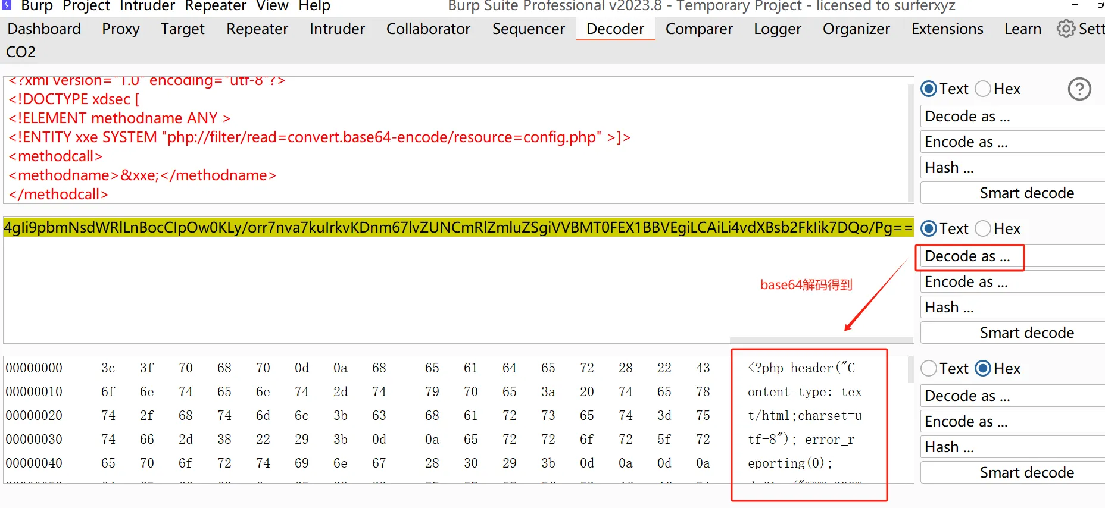Click Smart decode in the second panel

(1013, 333)
